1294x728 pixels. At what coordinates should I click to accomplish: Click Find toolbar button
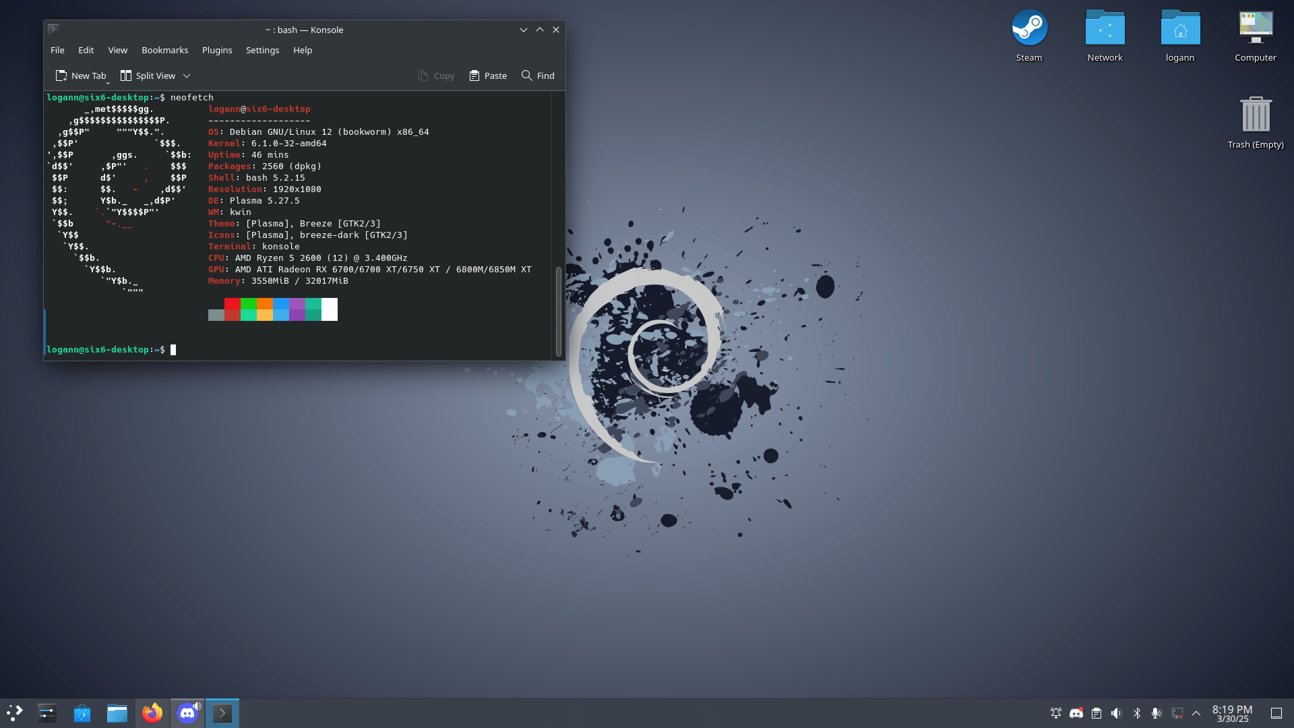click(x=538, y=75)
